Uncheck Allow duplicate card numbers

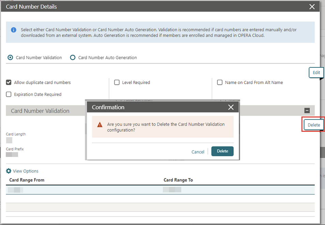[x=9, y=82]
